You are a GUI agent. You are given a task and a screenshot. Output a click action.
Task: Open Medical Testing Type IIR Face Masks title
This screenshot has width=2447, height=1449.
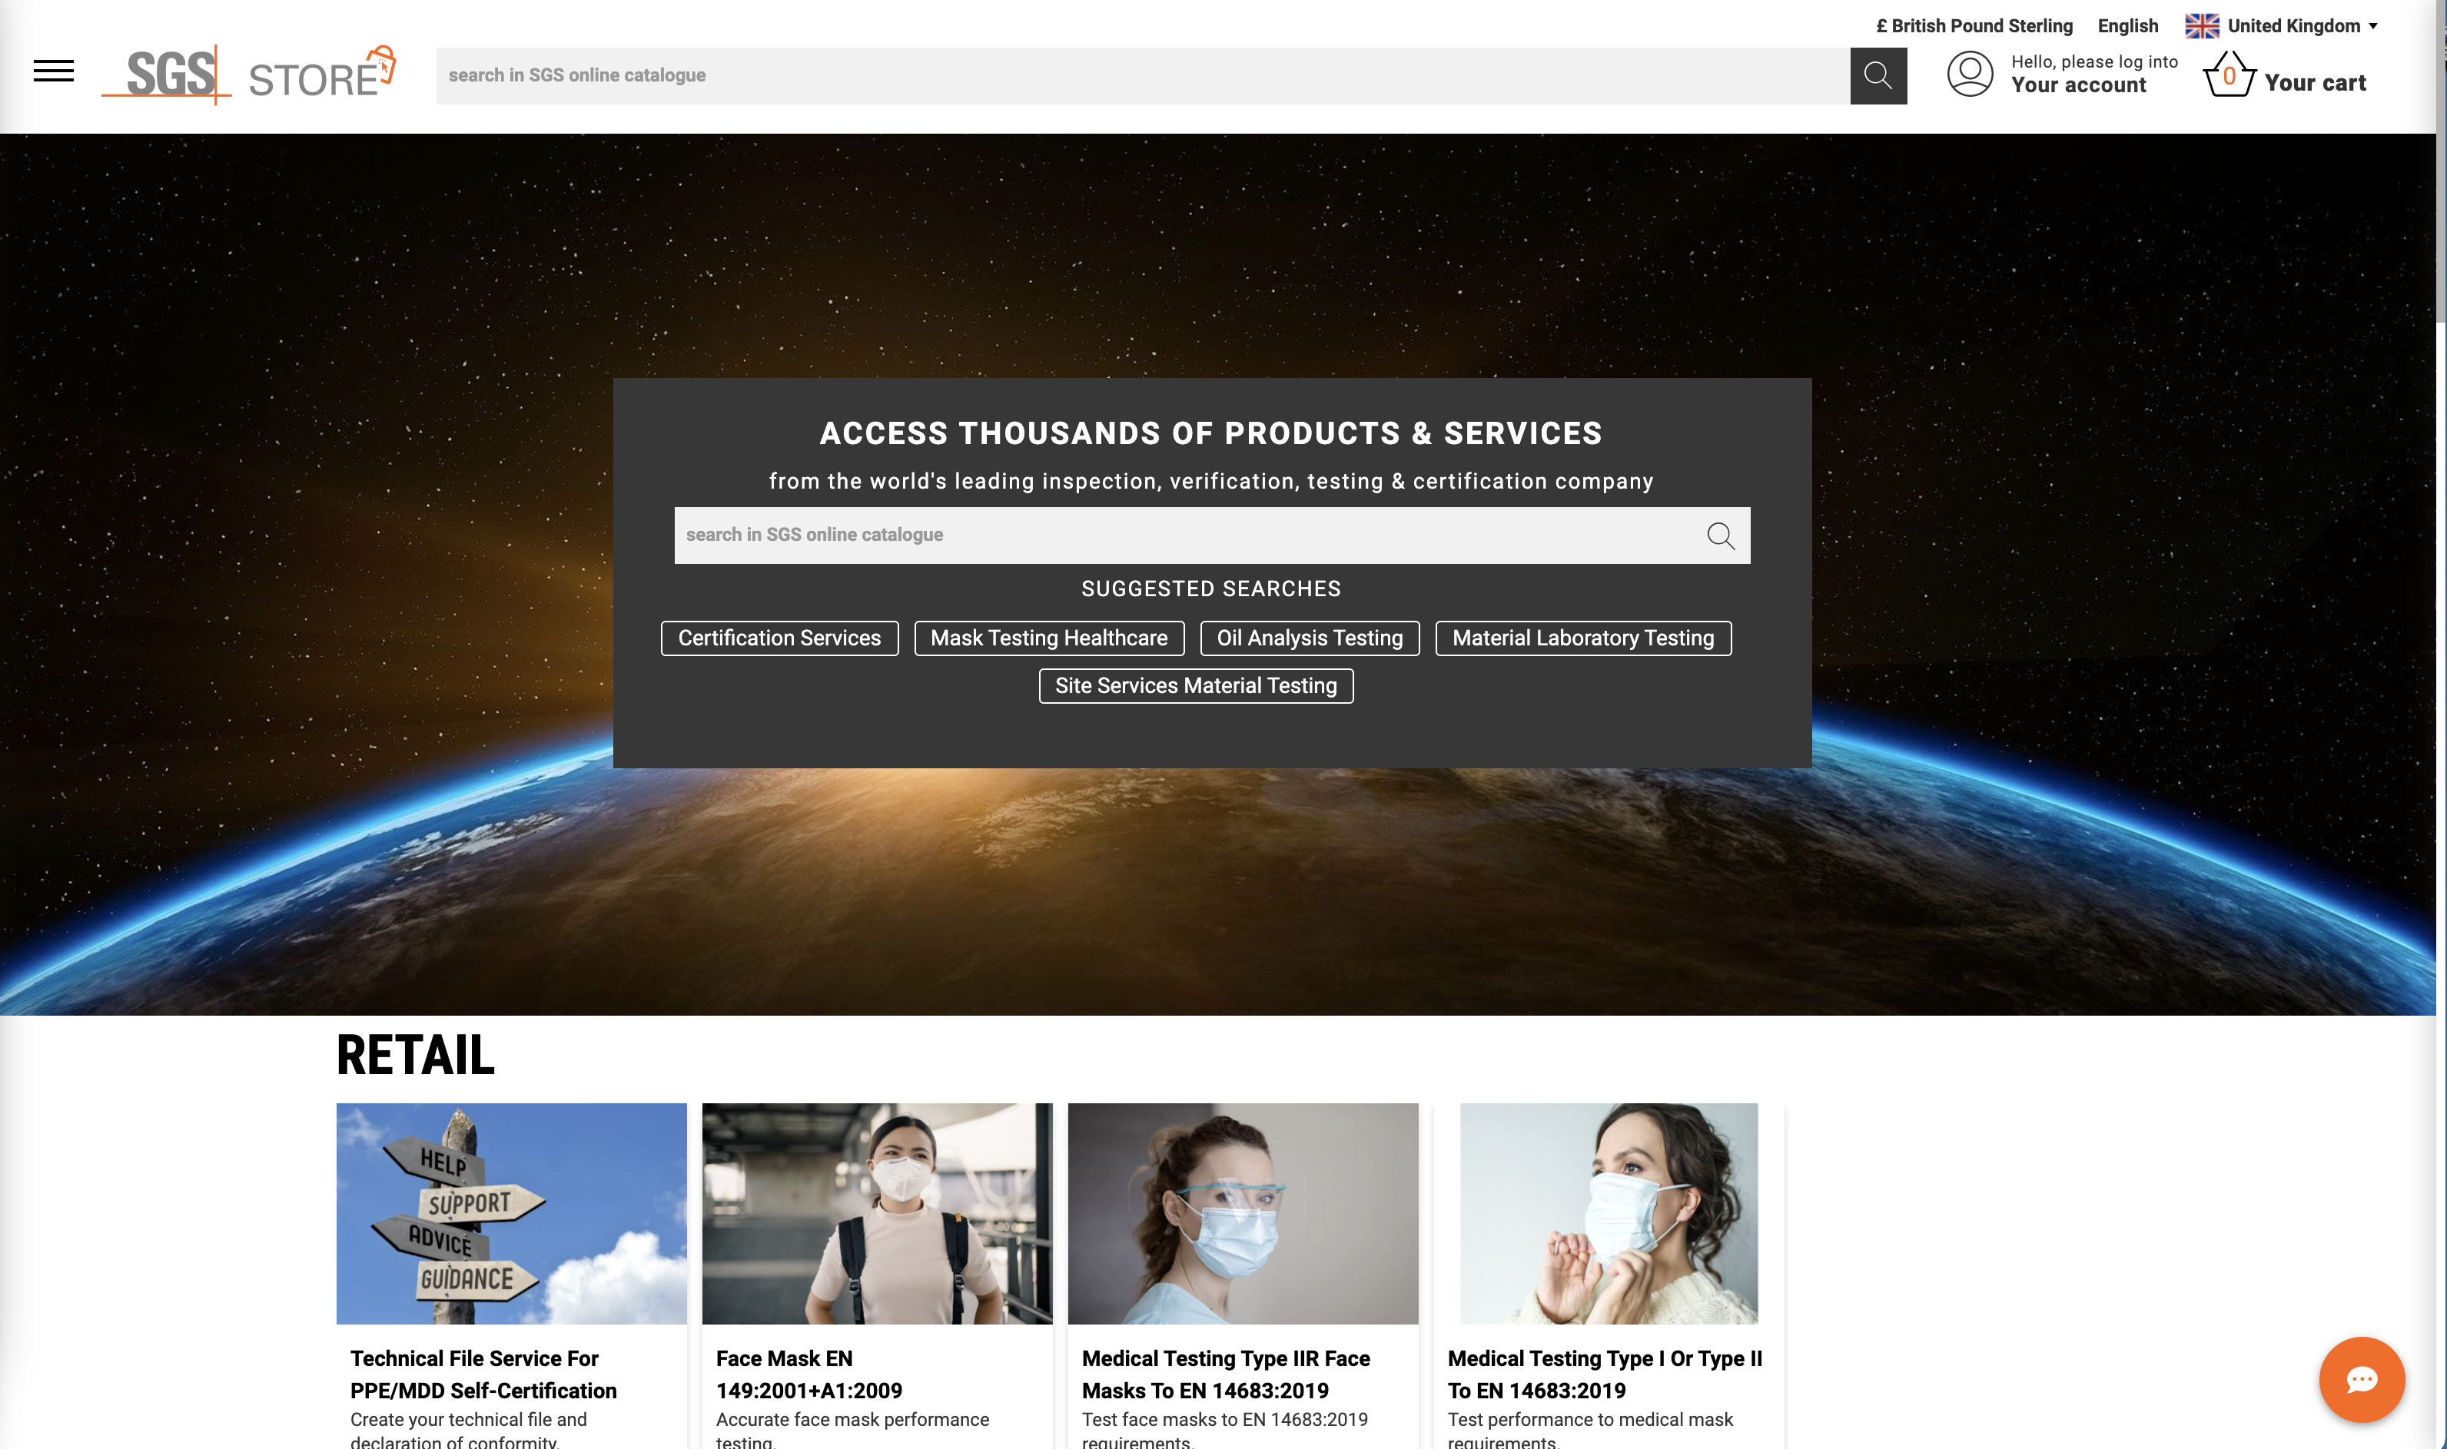[x=1226, y=1374]
